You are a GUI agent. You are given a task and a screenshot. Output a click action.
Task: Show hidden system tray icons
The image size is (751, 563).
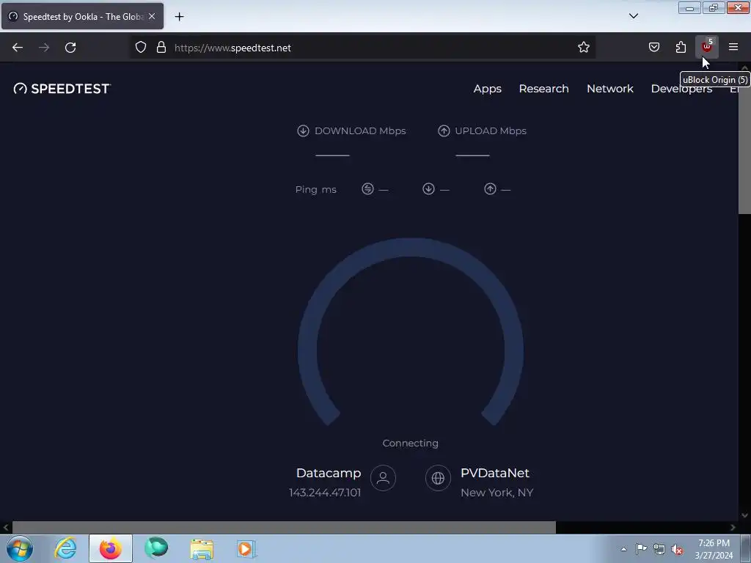coord(623,549)
